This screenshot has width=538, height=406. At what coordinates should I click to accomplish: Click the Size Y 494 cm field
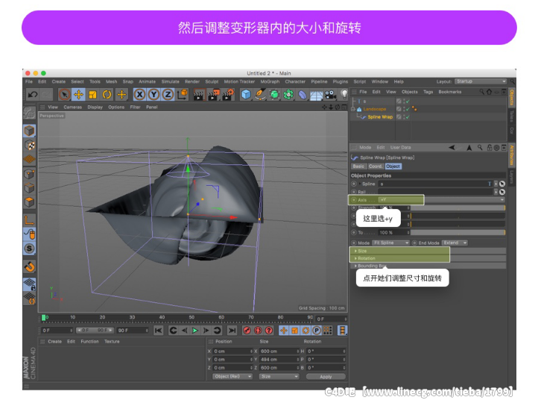point(279,359)
